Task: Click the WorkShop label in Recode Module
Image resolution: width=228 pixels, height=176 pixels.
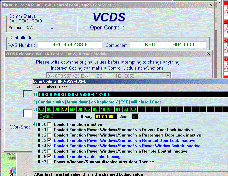Action: (x=21, y=127)
